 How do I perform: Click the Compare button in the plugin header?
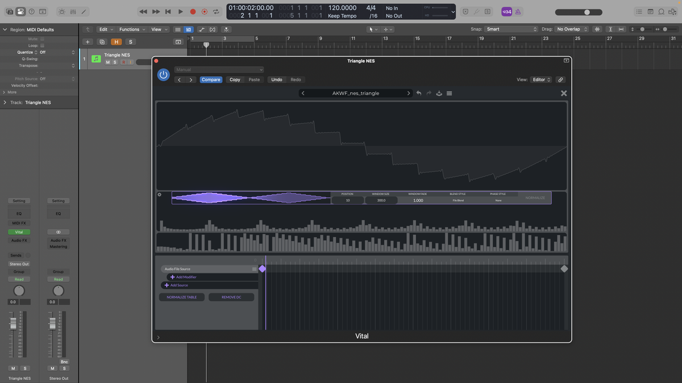211,79
